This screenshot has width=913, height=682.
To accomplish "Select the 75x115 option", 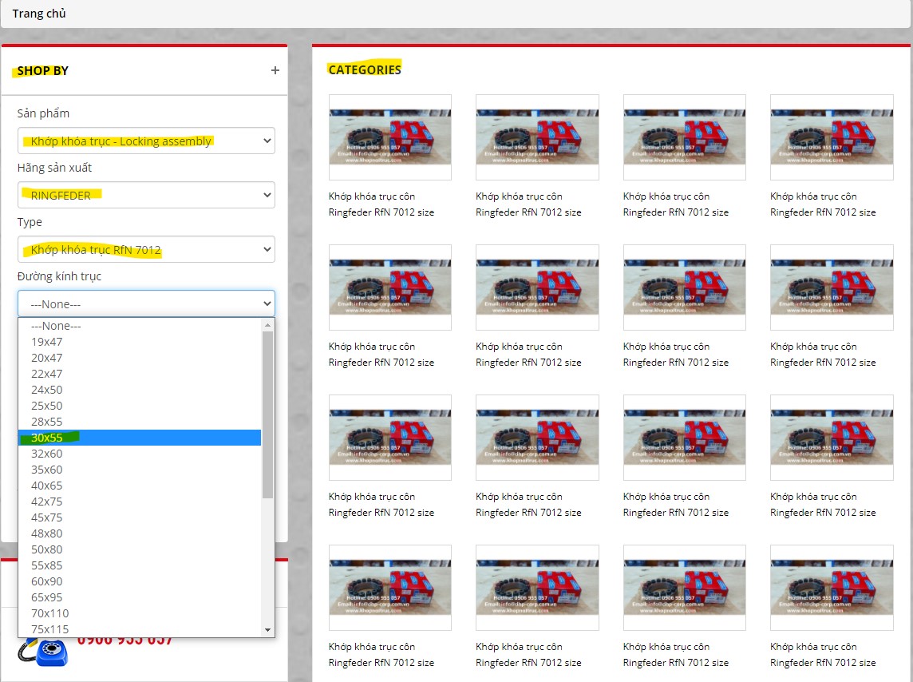I will 140,629.
